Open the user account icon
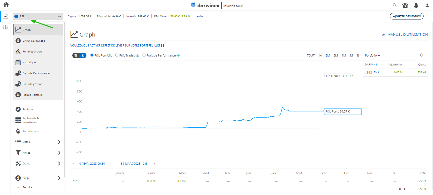 pos(427,5)
